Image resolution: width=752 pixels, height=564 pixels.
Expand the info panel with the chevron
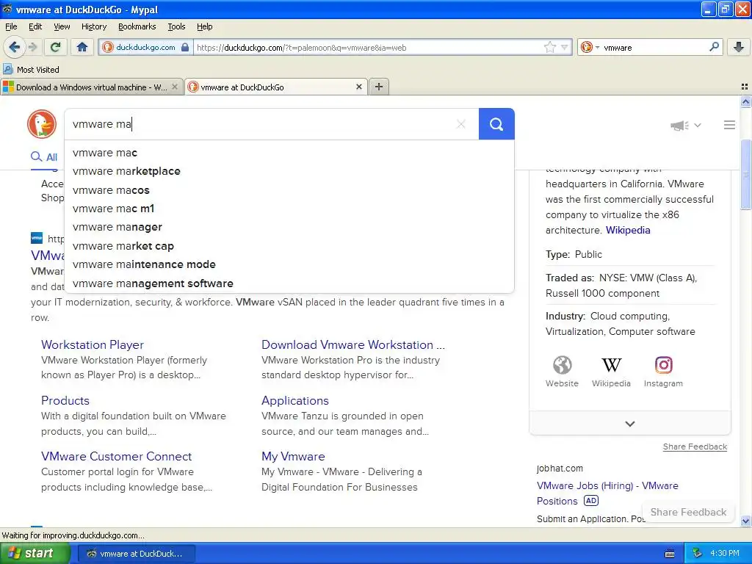coord(629,424)
